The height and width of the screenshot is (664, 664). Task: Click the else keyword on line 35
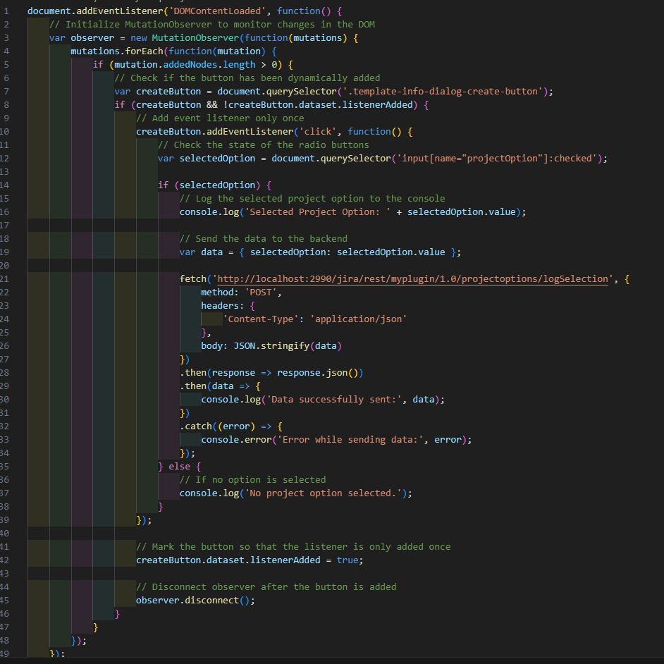tap(180, 466)
